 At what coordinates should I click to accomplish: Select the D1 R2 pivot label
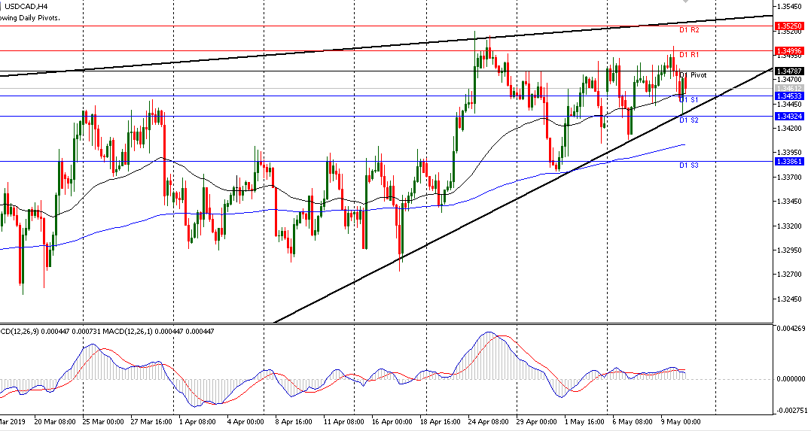coord(689,30)
